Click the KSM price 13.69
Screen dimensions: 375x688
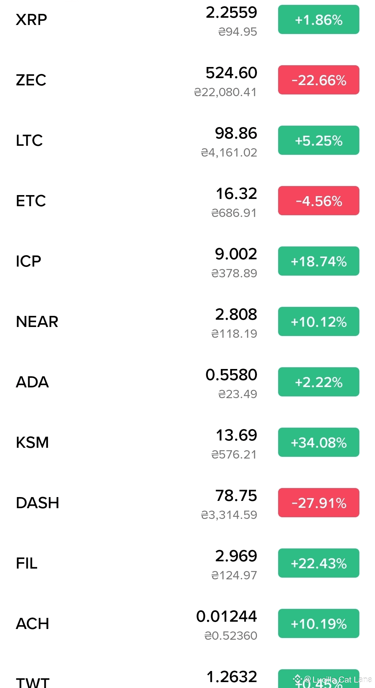tap(236, 435)
